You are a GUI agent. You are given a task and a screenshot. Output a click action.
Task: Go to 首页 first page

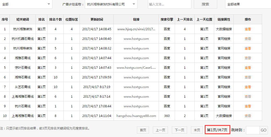(x=143, y=130)
